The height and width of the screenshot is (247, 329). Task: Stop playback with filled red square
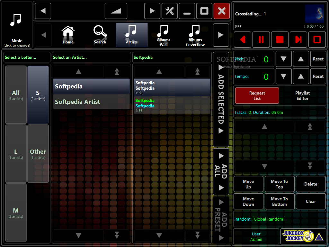coord(280,40)
